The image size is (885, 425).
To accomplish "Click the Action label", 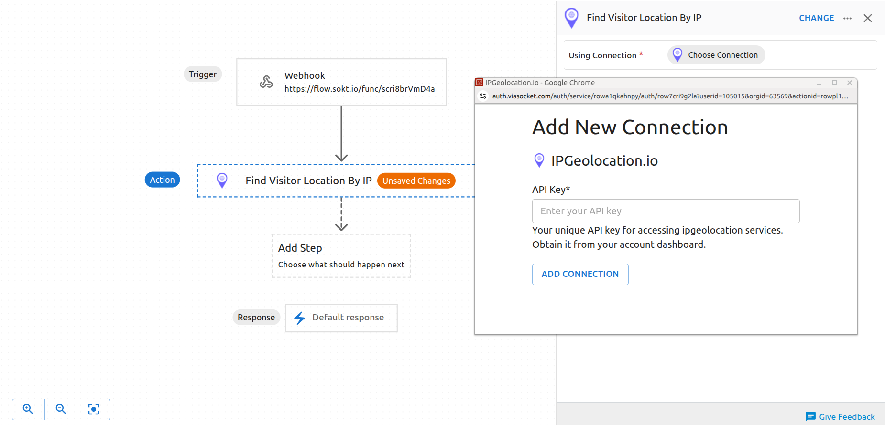I will (163, 180).
